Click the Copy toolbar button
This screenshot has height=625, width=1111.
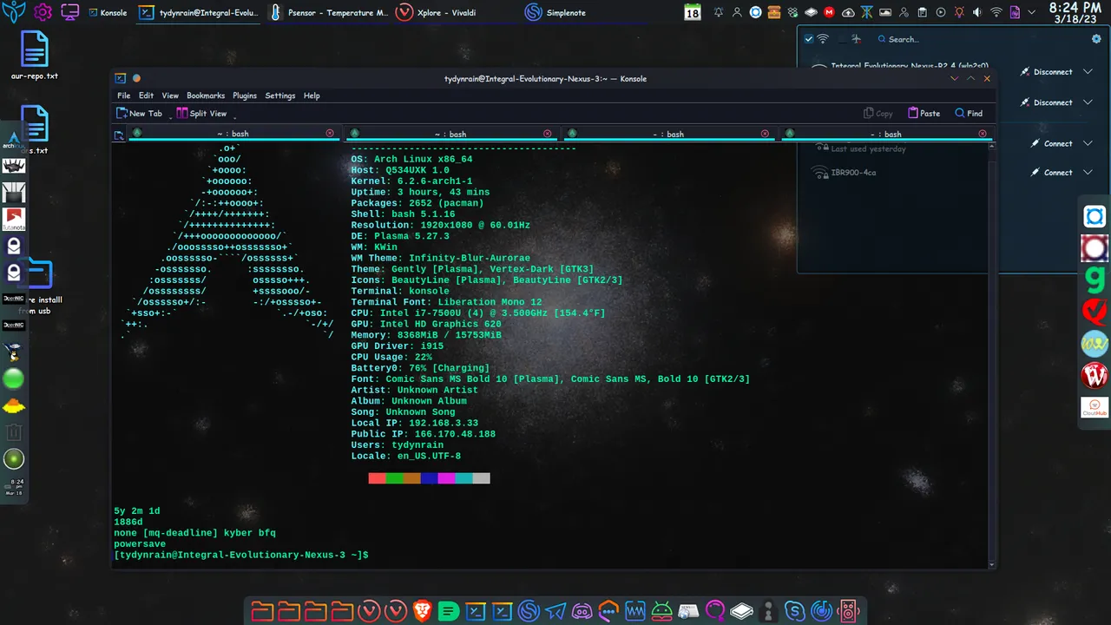coord(878,113)
